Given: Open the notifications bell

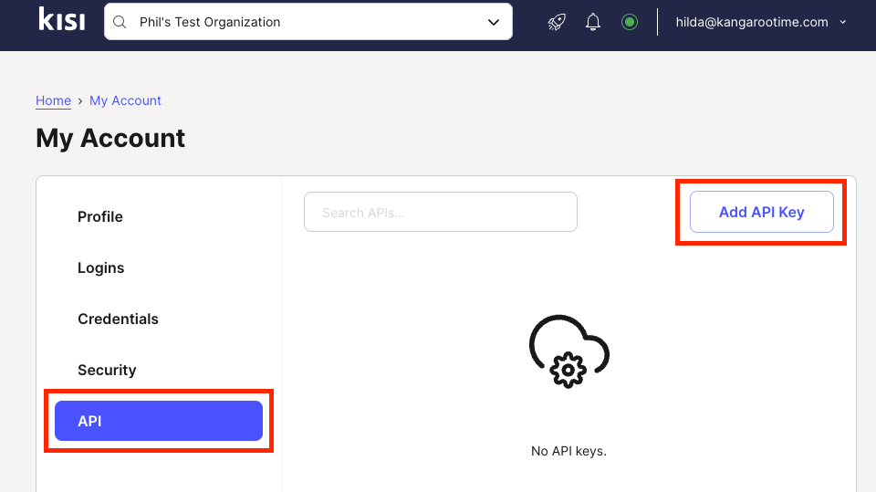Looking at the screenshot, I should 593,22.
